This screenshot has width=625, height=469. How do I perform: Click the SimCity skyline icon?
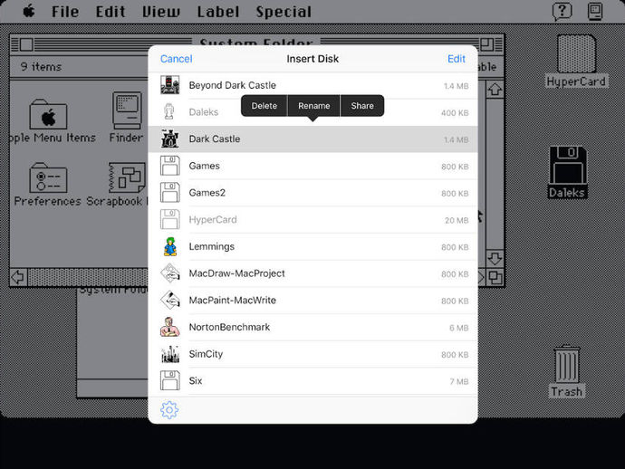170,354
